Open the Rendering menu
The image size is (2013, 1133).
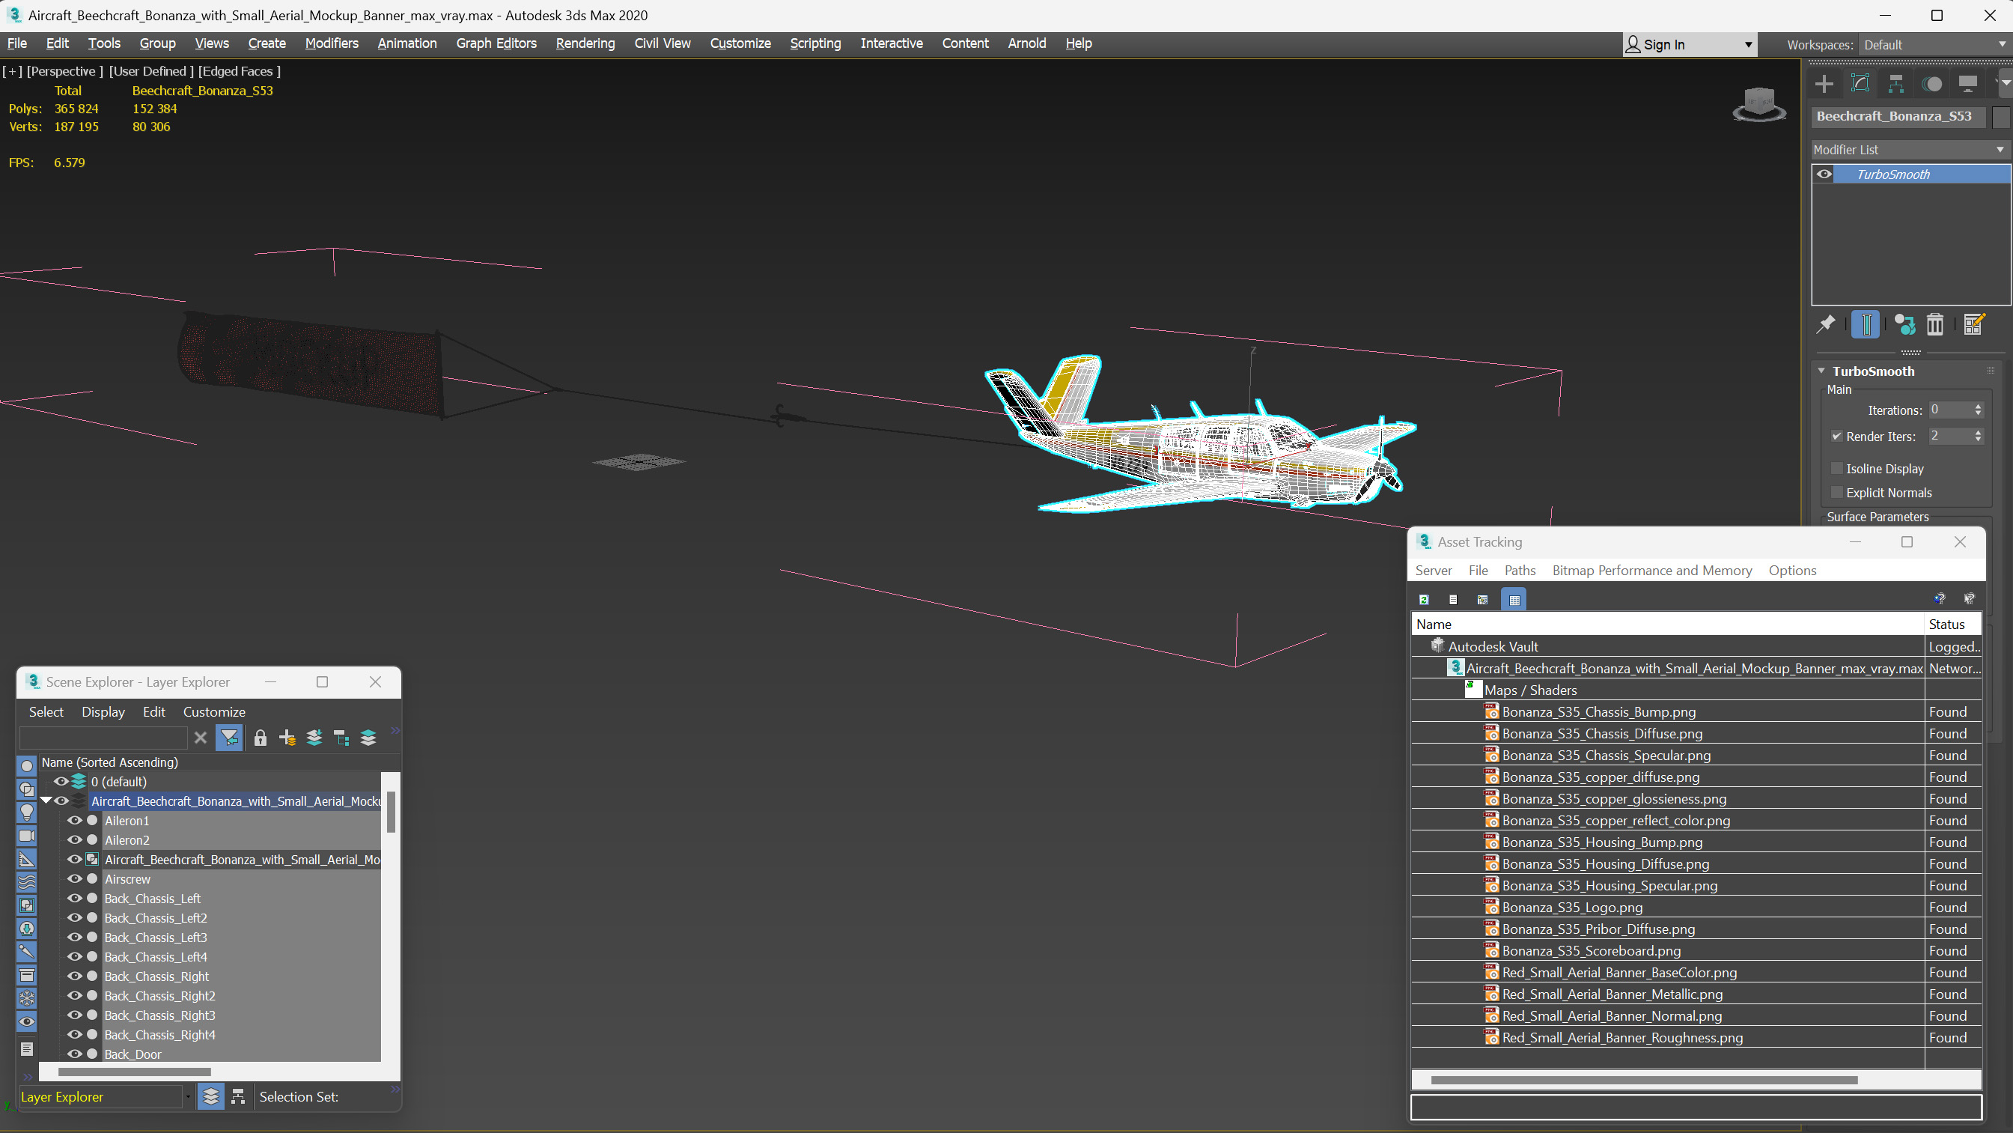point(585,43)
